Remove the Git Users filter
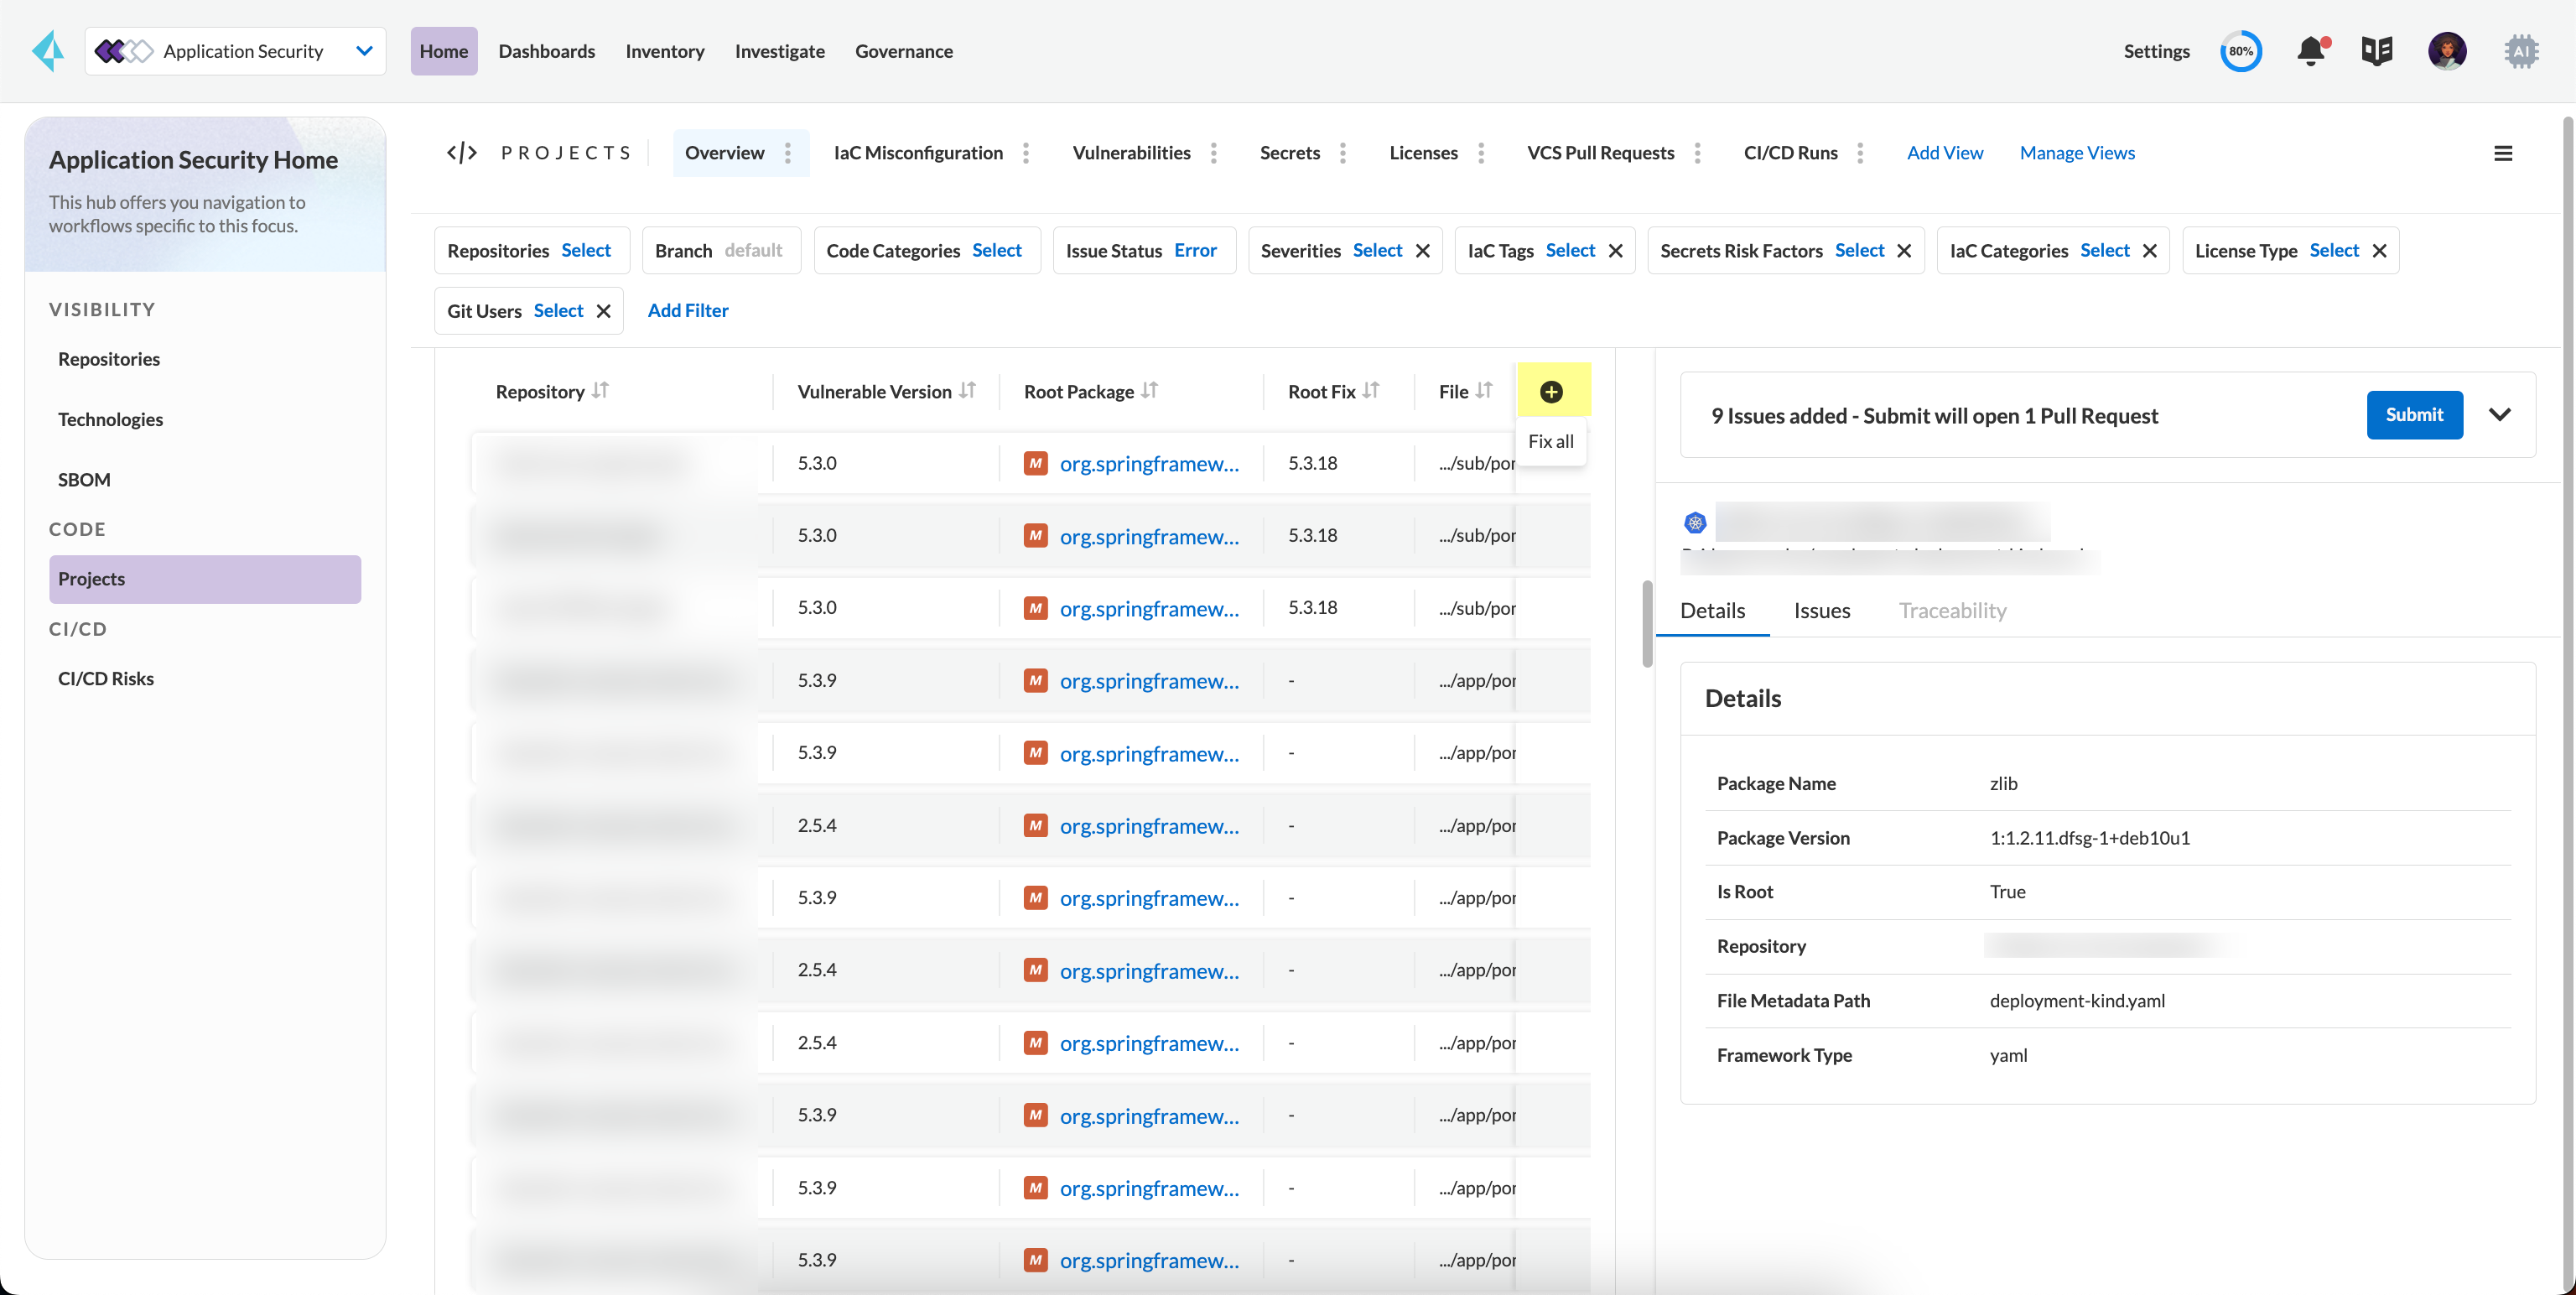The height and width of the screenshot is (1295, 2576). pos(604,311)
